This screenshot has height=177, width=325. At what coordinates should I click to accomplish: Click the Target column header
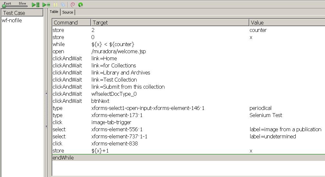pos(170,22)
